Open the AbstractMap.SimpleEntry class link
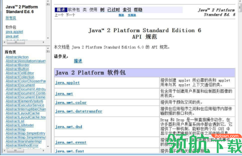Viewport: 242px width, 156px height. [x=25, y=134]
